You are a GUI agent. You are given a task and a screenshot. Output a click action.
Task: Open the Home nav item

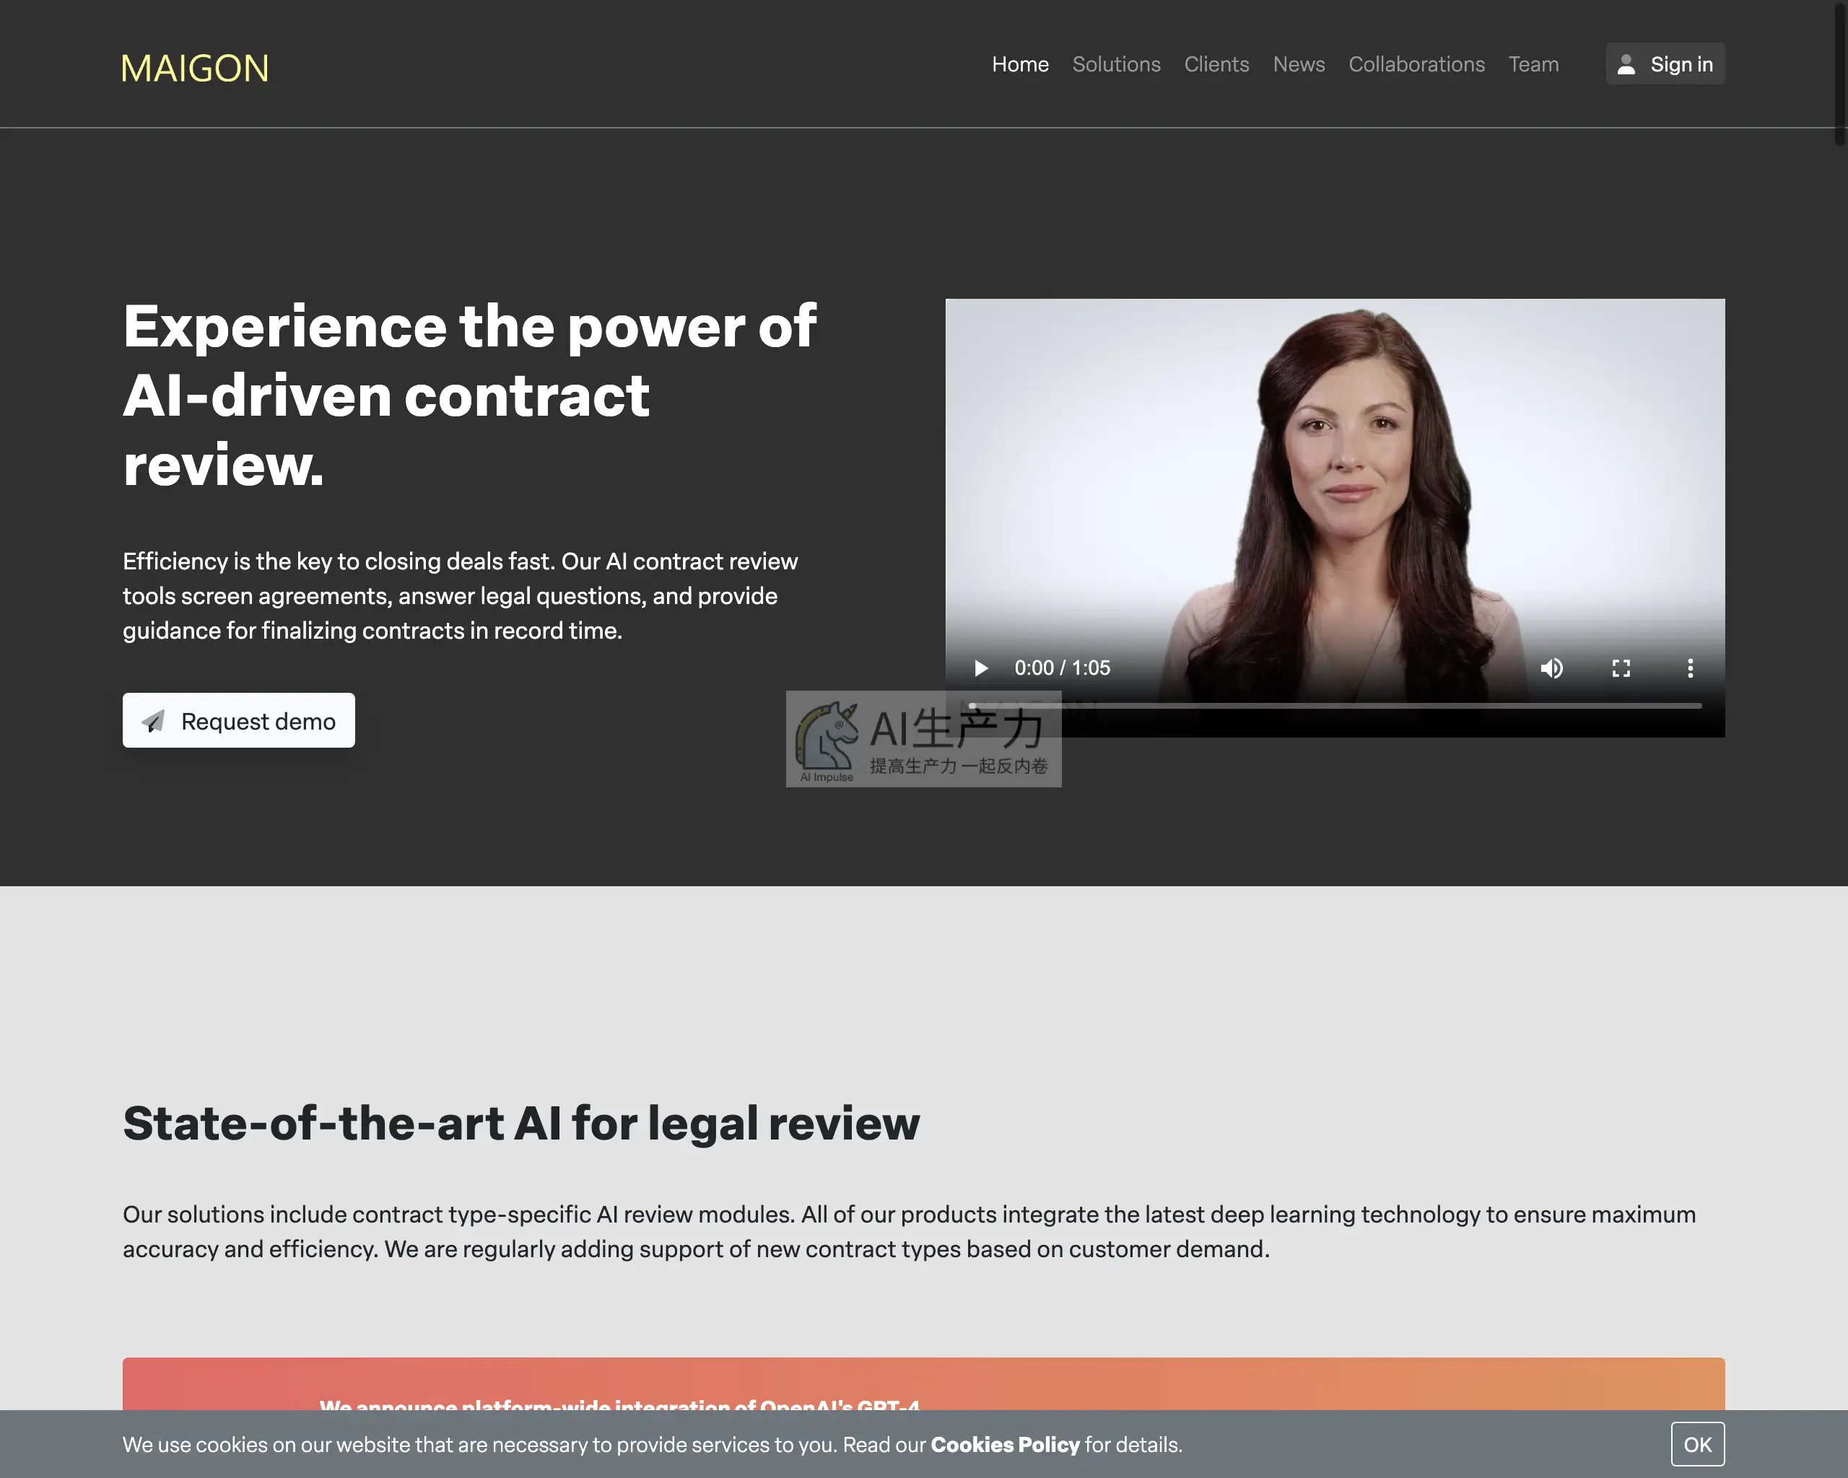coord(1020,64)
